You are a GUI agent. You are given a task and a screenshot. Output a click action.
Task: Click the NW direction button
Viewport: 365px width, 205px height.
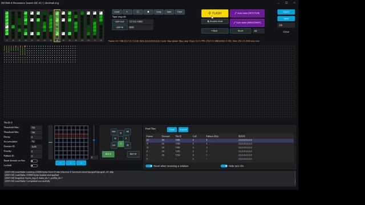pos(114,132)
